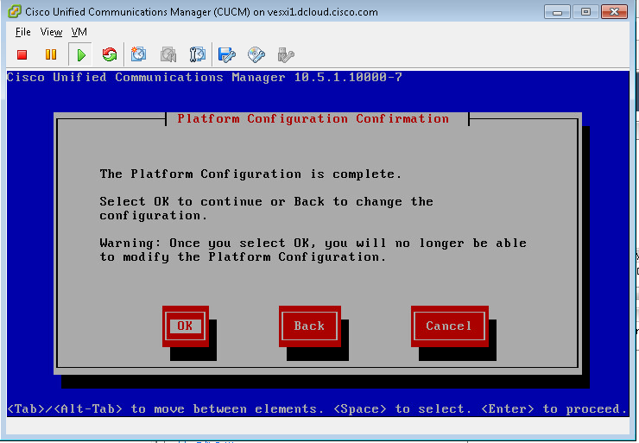Open the VM menu
Image resolution: width=639 pixels, height=443 pixels.
point(79,32)
